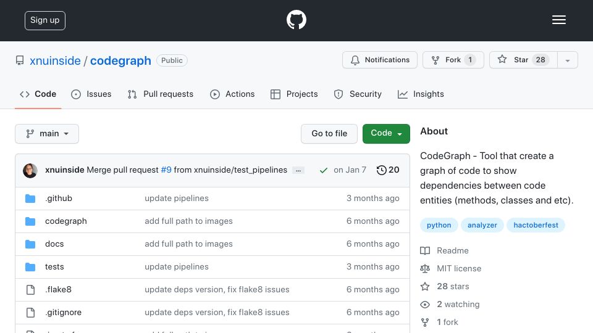Open the hamburger navigation menu
This screenshot has width=593, height=333.
point(558,20)
